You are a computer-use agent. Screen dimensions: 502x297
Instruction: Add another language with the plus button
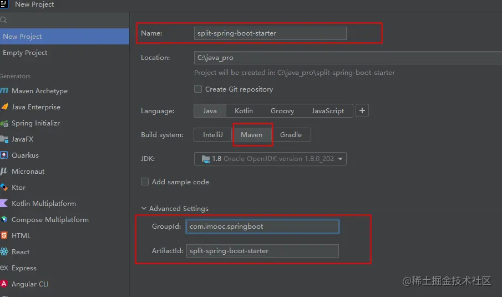point(362,111)
